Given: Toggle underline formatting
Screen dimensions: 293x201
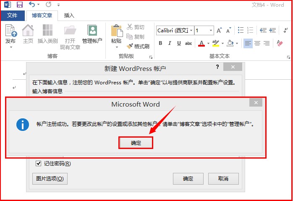Looking at the screenshot, I should (x=179, y=43).
